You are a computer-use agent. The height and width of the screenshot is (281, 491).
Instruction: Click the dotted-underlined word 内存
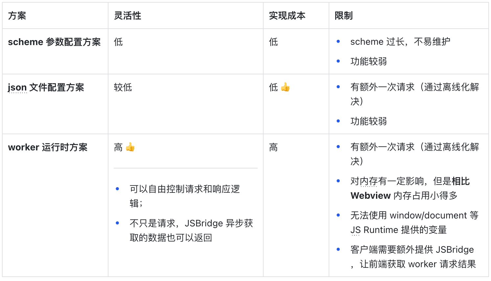point(368,181)
